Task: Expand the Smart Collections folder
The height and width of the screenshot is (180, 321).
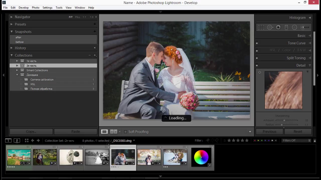Action: [17, 70]
